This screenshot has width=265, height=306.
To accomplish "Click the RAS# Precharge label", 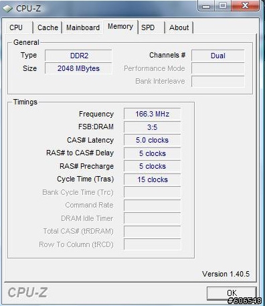I will (x=86, y=166).
